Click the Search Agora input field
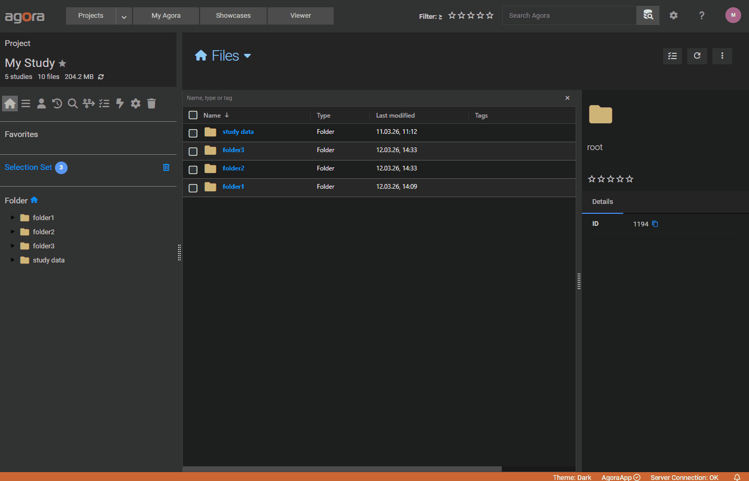Viewport: 749px width, 481px height. point(569,16)
